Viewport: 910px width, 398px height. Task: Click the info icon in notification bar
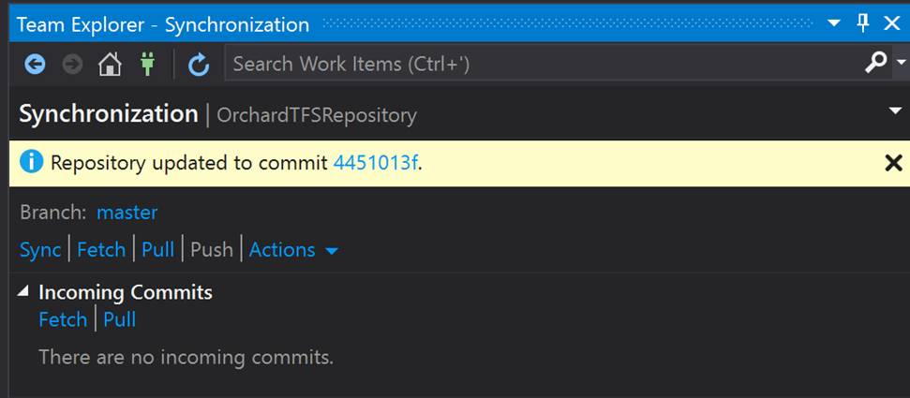[31, 162]
